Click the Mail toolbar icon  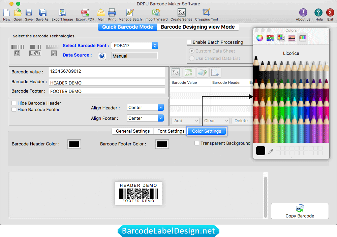[x=101, y=13]
